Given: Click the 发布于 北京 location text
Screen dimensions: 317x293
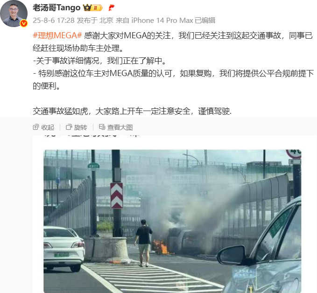Looking at the screenshot, I should tap(95, 21).
